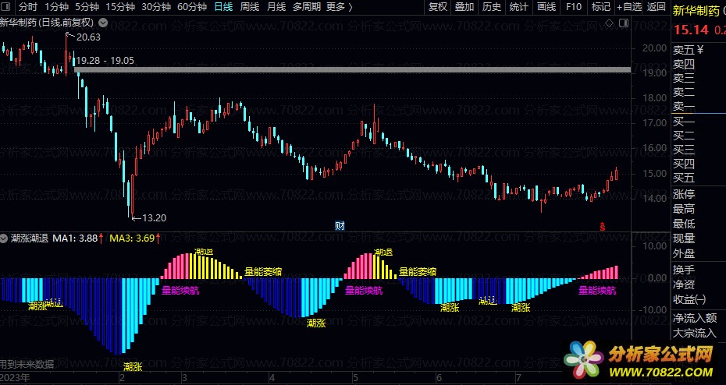Select the 30分钟 period
This screenshot has width=726, height=385.
(156, 6)
